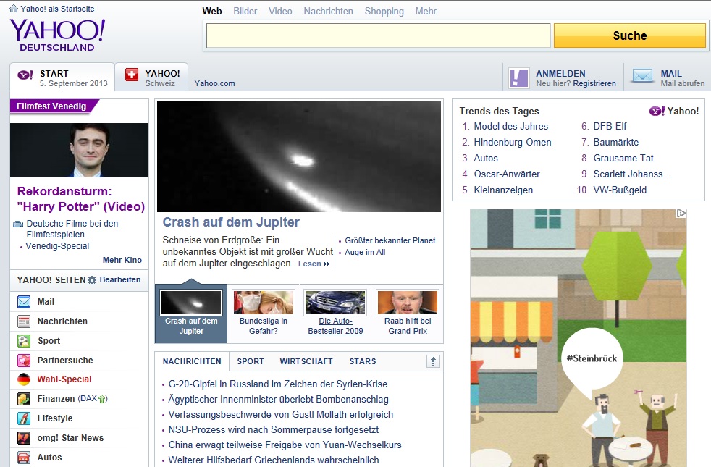This screenshot has height=467, width=711.
Task: Open Größter bekannter Planet link
Action: tap(390, 240)
